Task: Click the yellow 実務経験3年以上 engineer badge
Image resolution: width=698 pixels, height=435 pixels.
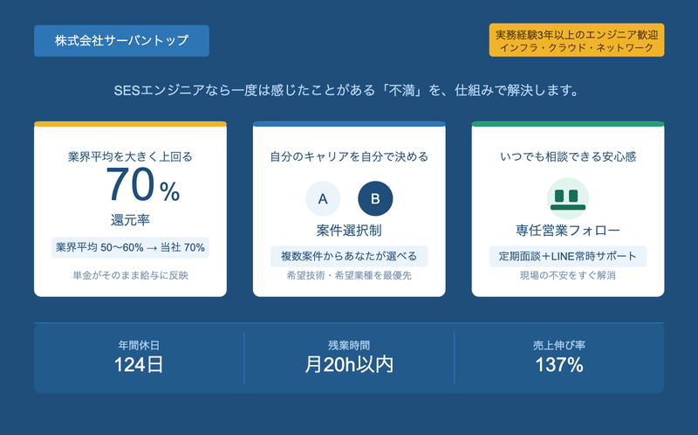Action: point(577,41)
